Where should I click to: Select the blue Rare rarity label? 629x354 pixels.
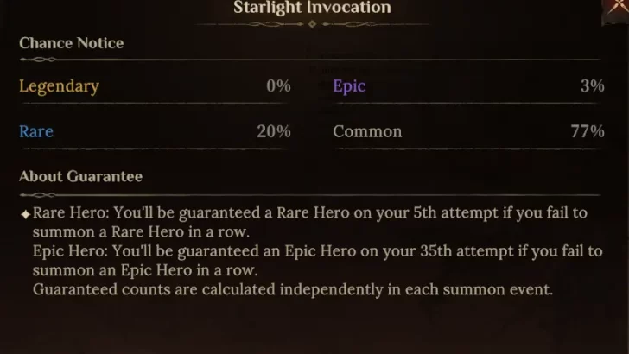(36, 131)
